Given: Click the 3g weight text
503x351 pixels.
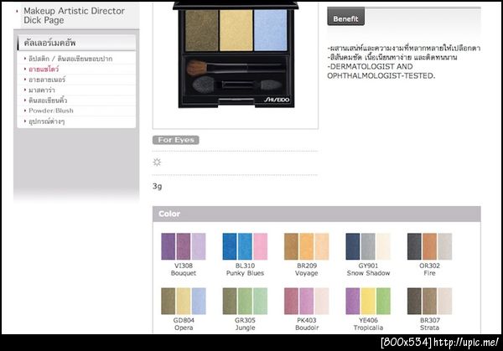Looking at the screenshot, I should tap(158, 186).
